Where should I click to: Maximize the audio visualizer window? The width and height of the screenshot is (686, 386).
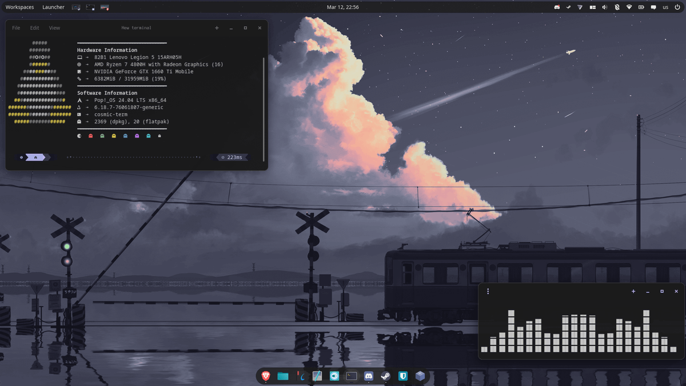[x=662, y=292]
